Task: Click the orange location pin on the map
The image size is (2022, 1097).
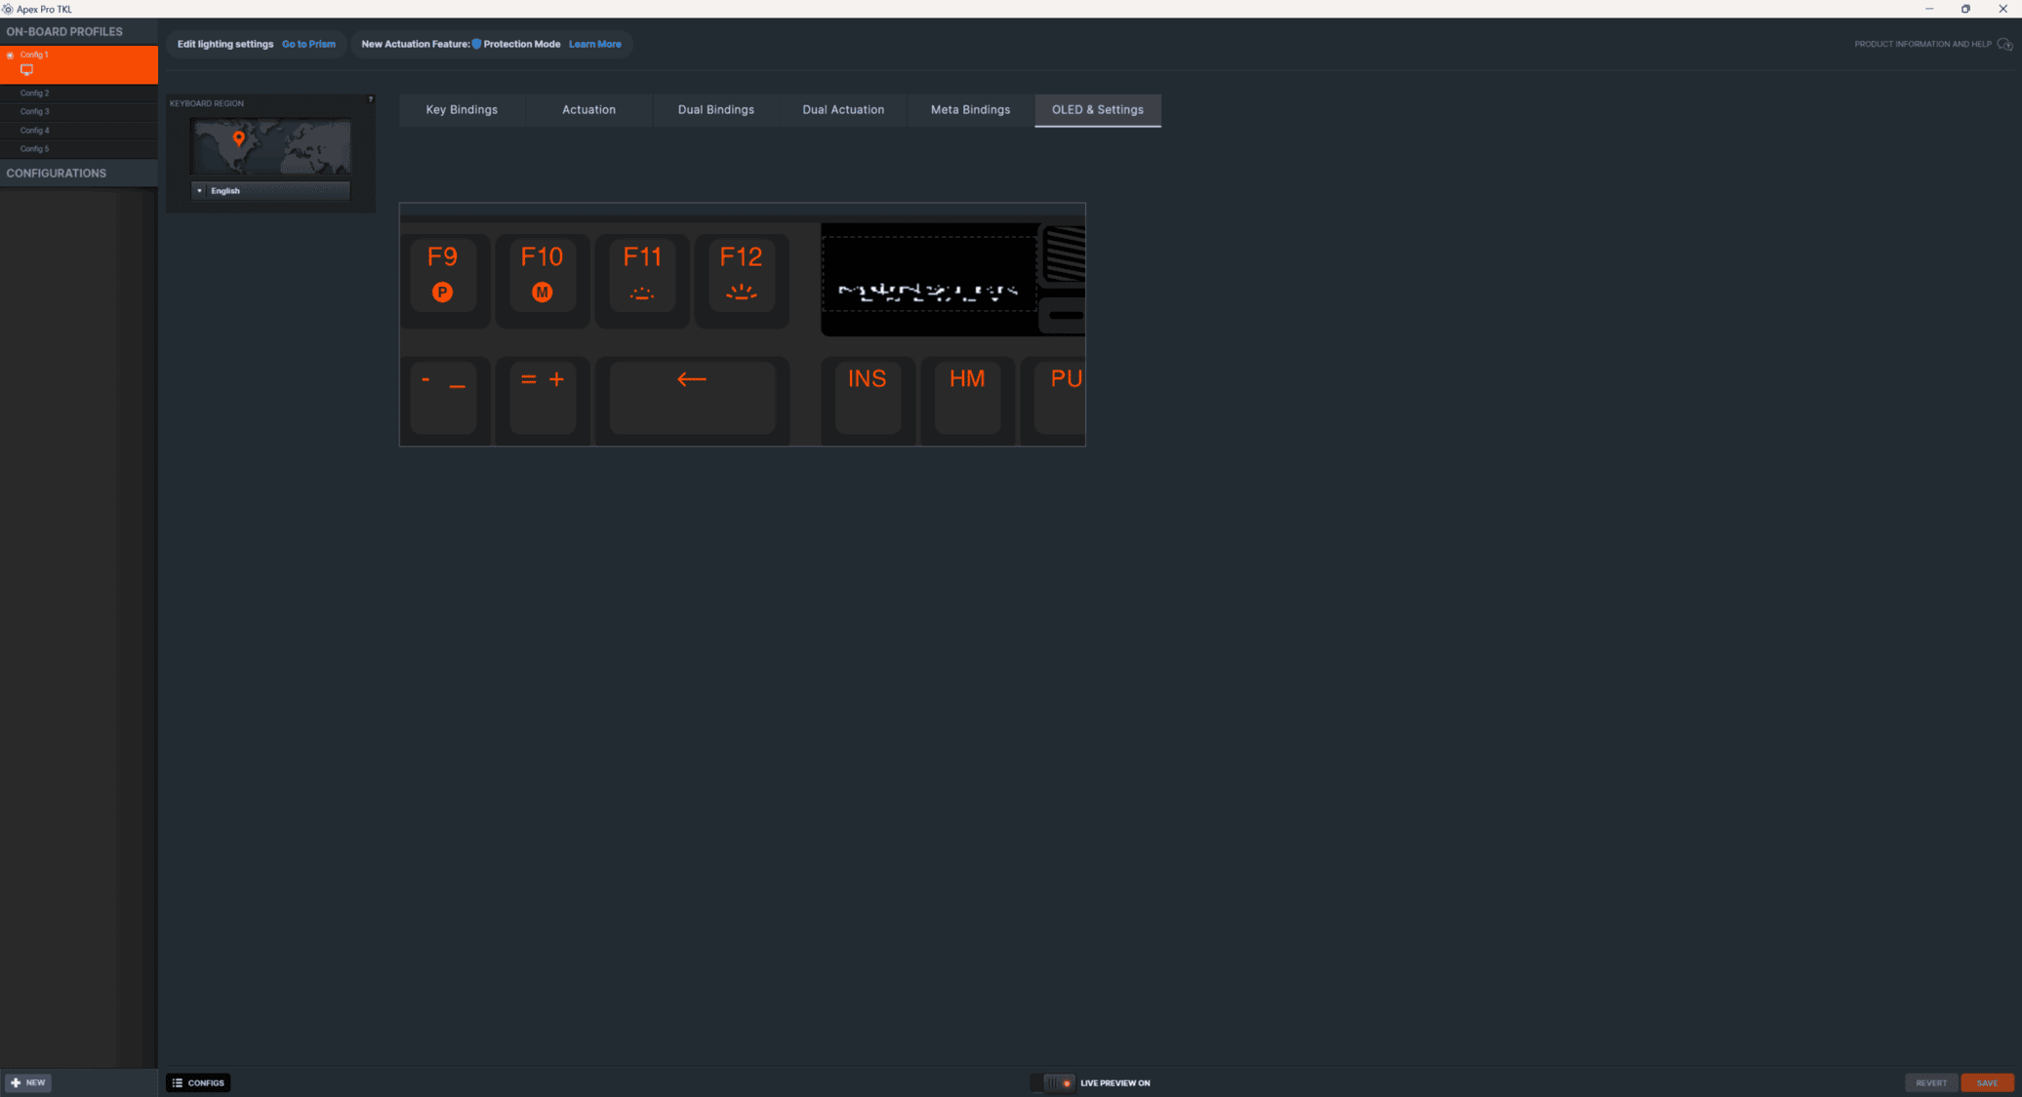Action: click(239, 138)
